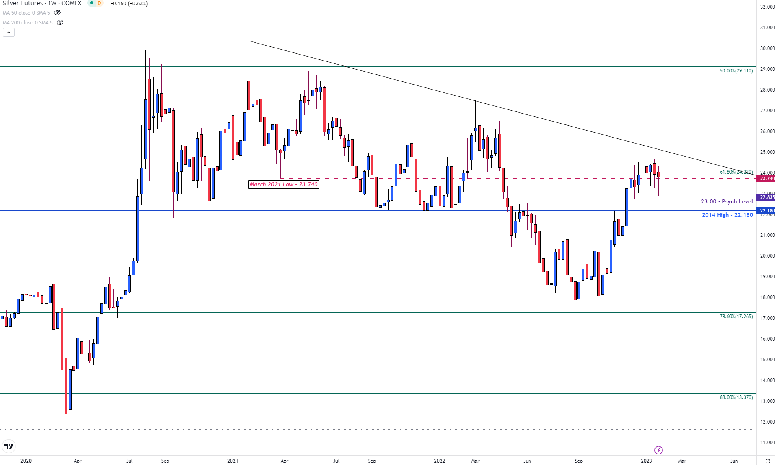This screenshot has height=465, width=775.
Task: Click the 2020 label on the time axis
Action: point(26,461)
